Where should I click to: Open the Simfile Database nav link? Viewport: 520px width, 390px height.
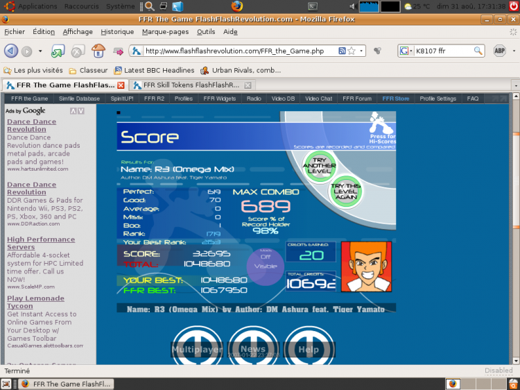[x=79, y=99]
